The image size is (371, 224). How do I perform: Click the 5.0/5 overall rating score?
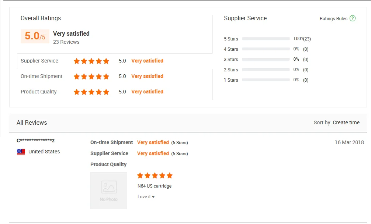coord(35,36)
